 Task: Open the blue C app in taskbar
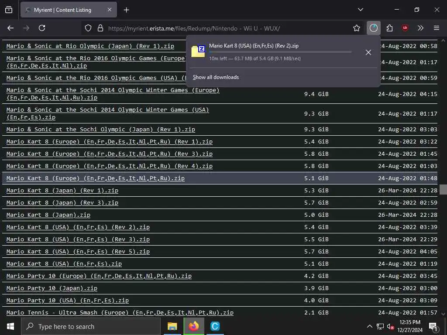pos(215,326)
